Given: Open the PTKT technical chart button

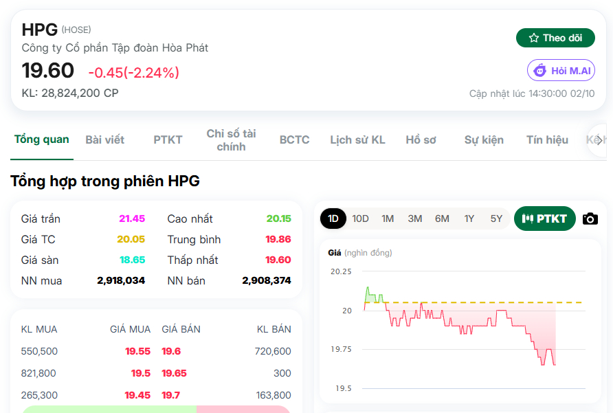Looking at the screenshot, I should [544, 219].
